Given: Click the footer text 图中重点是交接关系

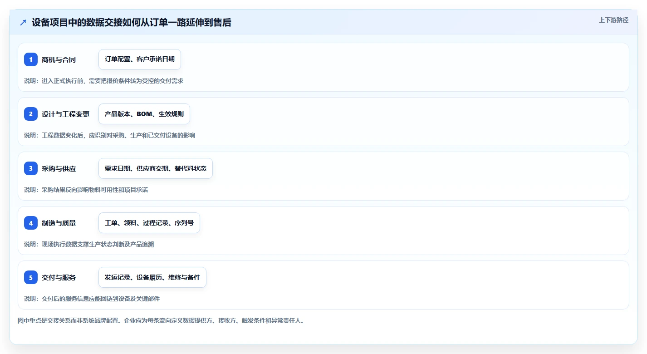Looking at the screenshot, I should click(161, 320).
